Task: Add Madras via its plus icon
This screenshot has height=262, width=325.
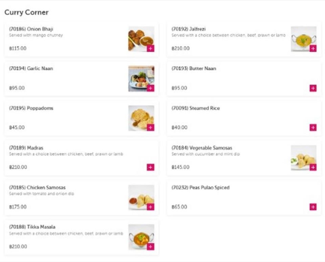Action: (x=150, y=167)
